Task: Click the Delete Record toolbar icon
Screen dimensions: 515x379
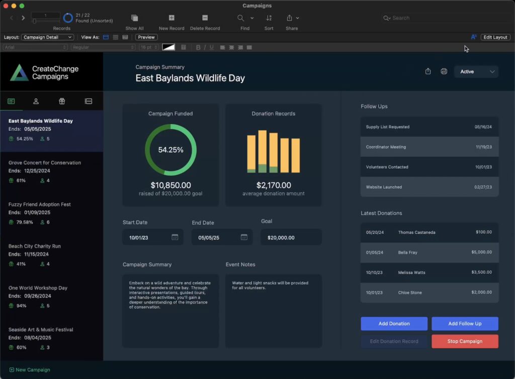Action: pos(205,18)
